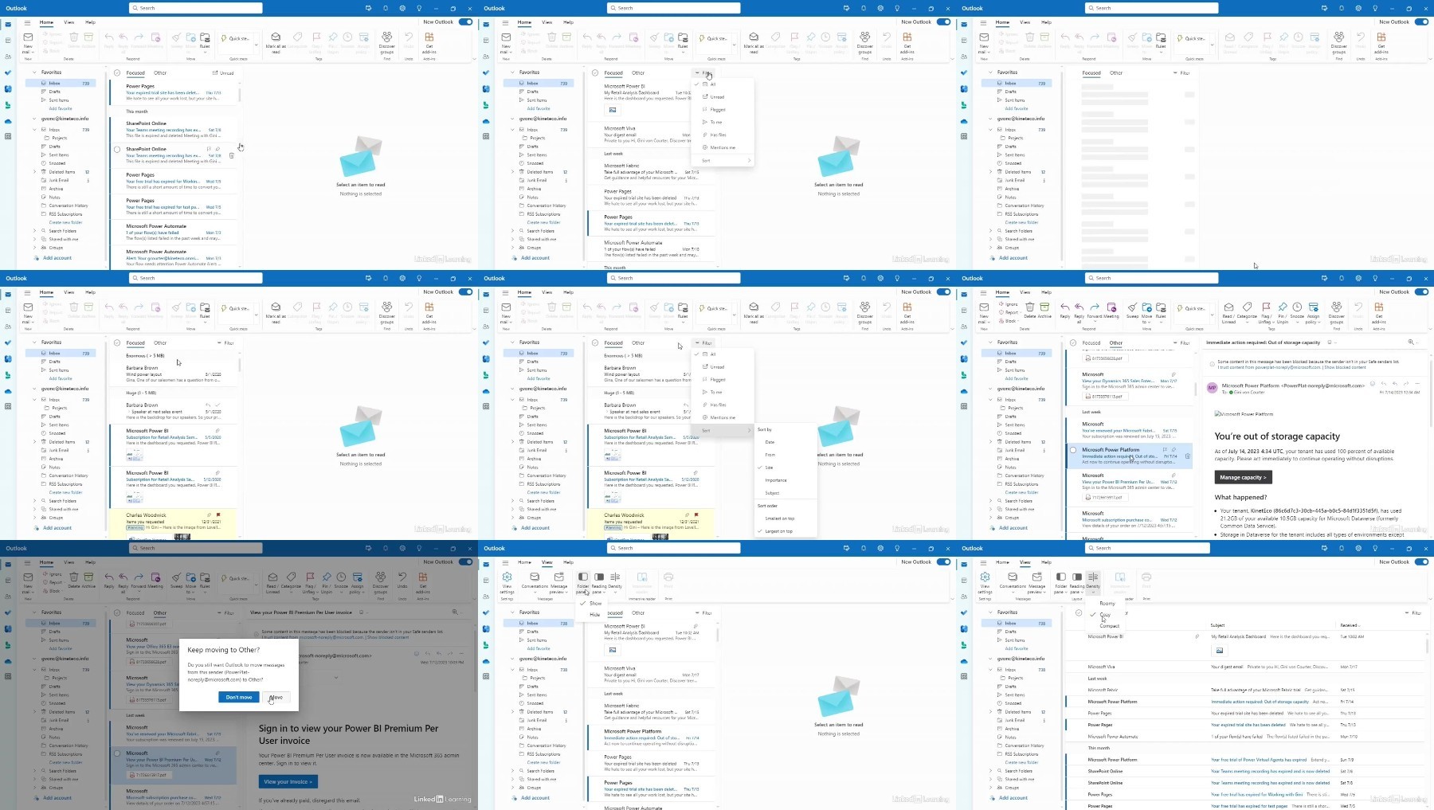Open View settings gear in bottom-center window

click(507, 577)
